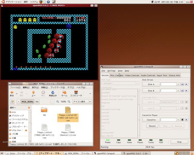Open the help launcher in top panel
Image resolution: width=194 pixels, height=155 pixels.
[48, 2]
